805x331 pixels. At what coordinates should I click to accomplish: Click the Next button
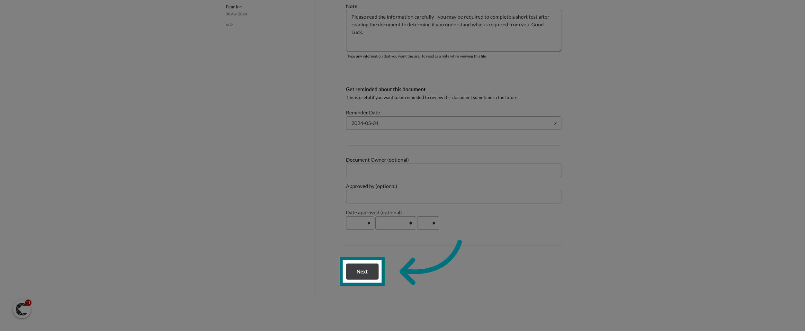tap(362, 272)
